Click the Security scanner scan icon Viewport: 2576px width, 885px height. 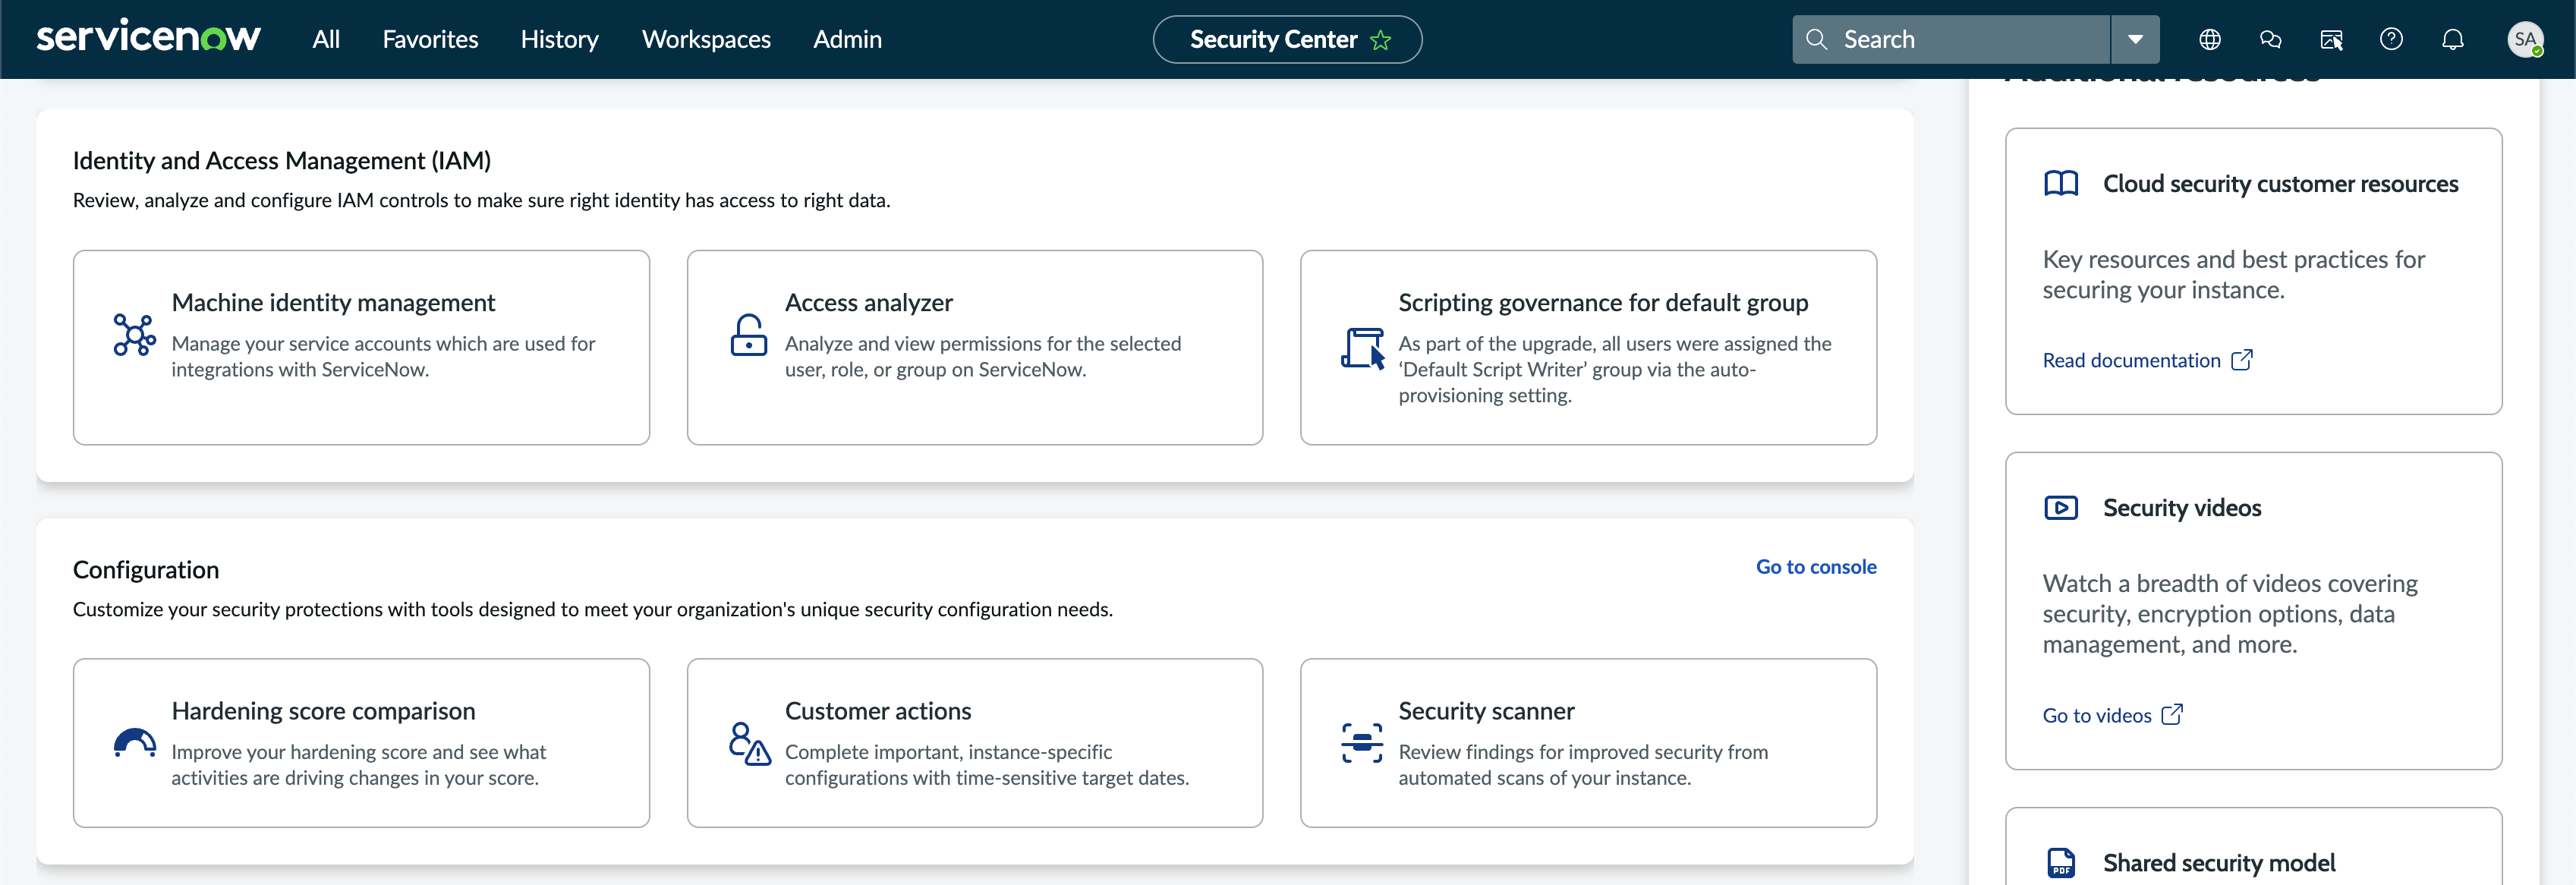point(1362,743)
